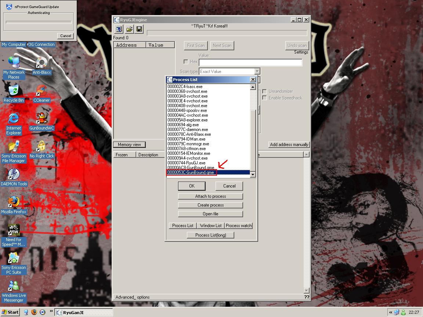Click media player quick launch icon
This screenshot has width=423, height=317.
42,312
